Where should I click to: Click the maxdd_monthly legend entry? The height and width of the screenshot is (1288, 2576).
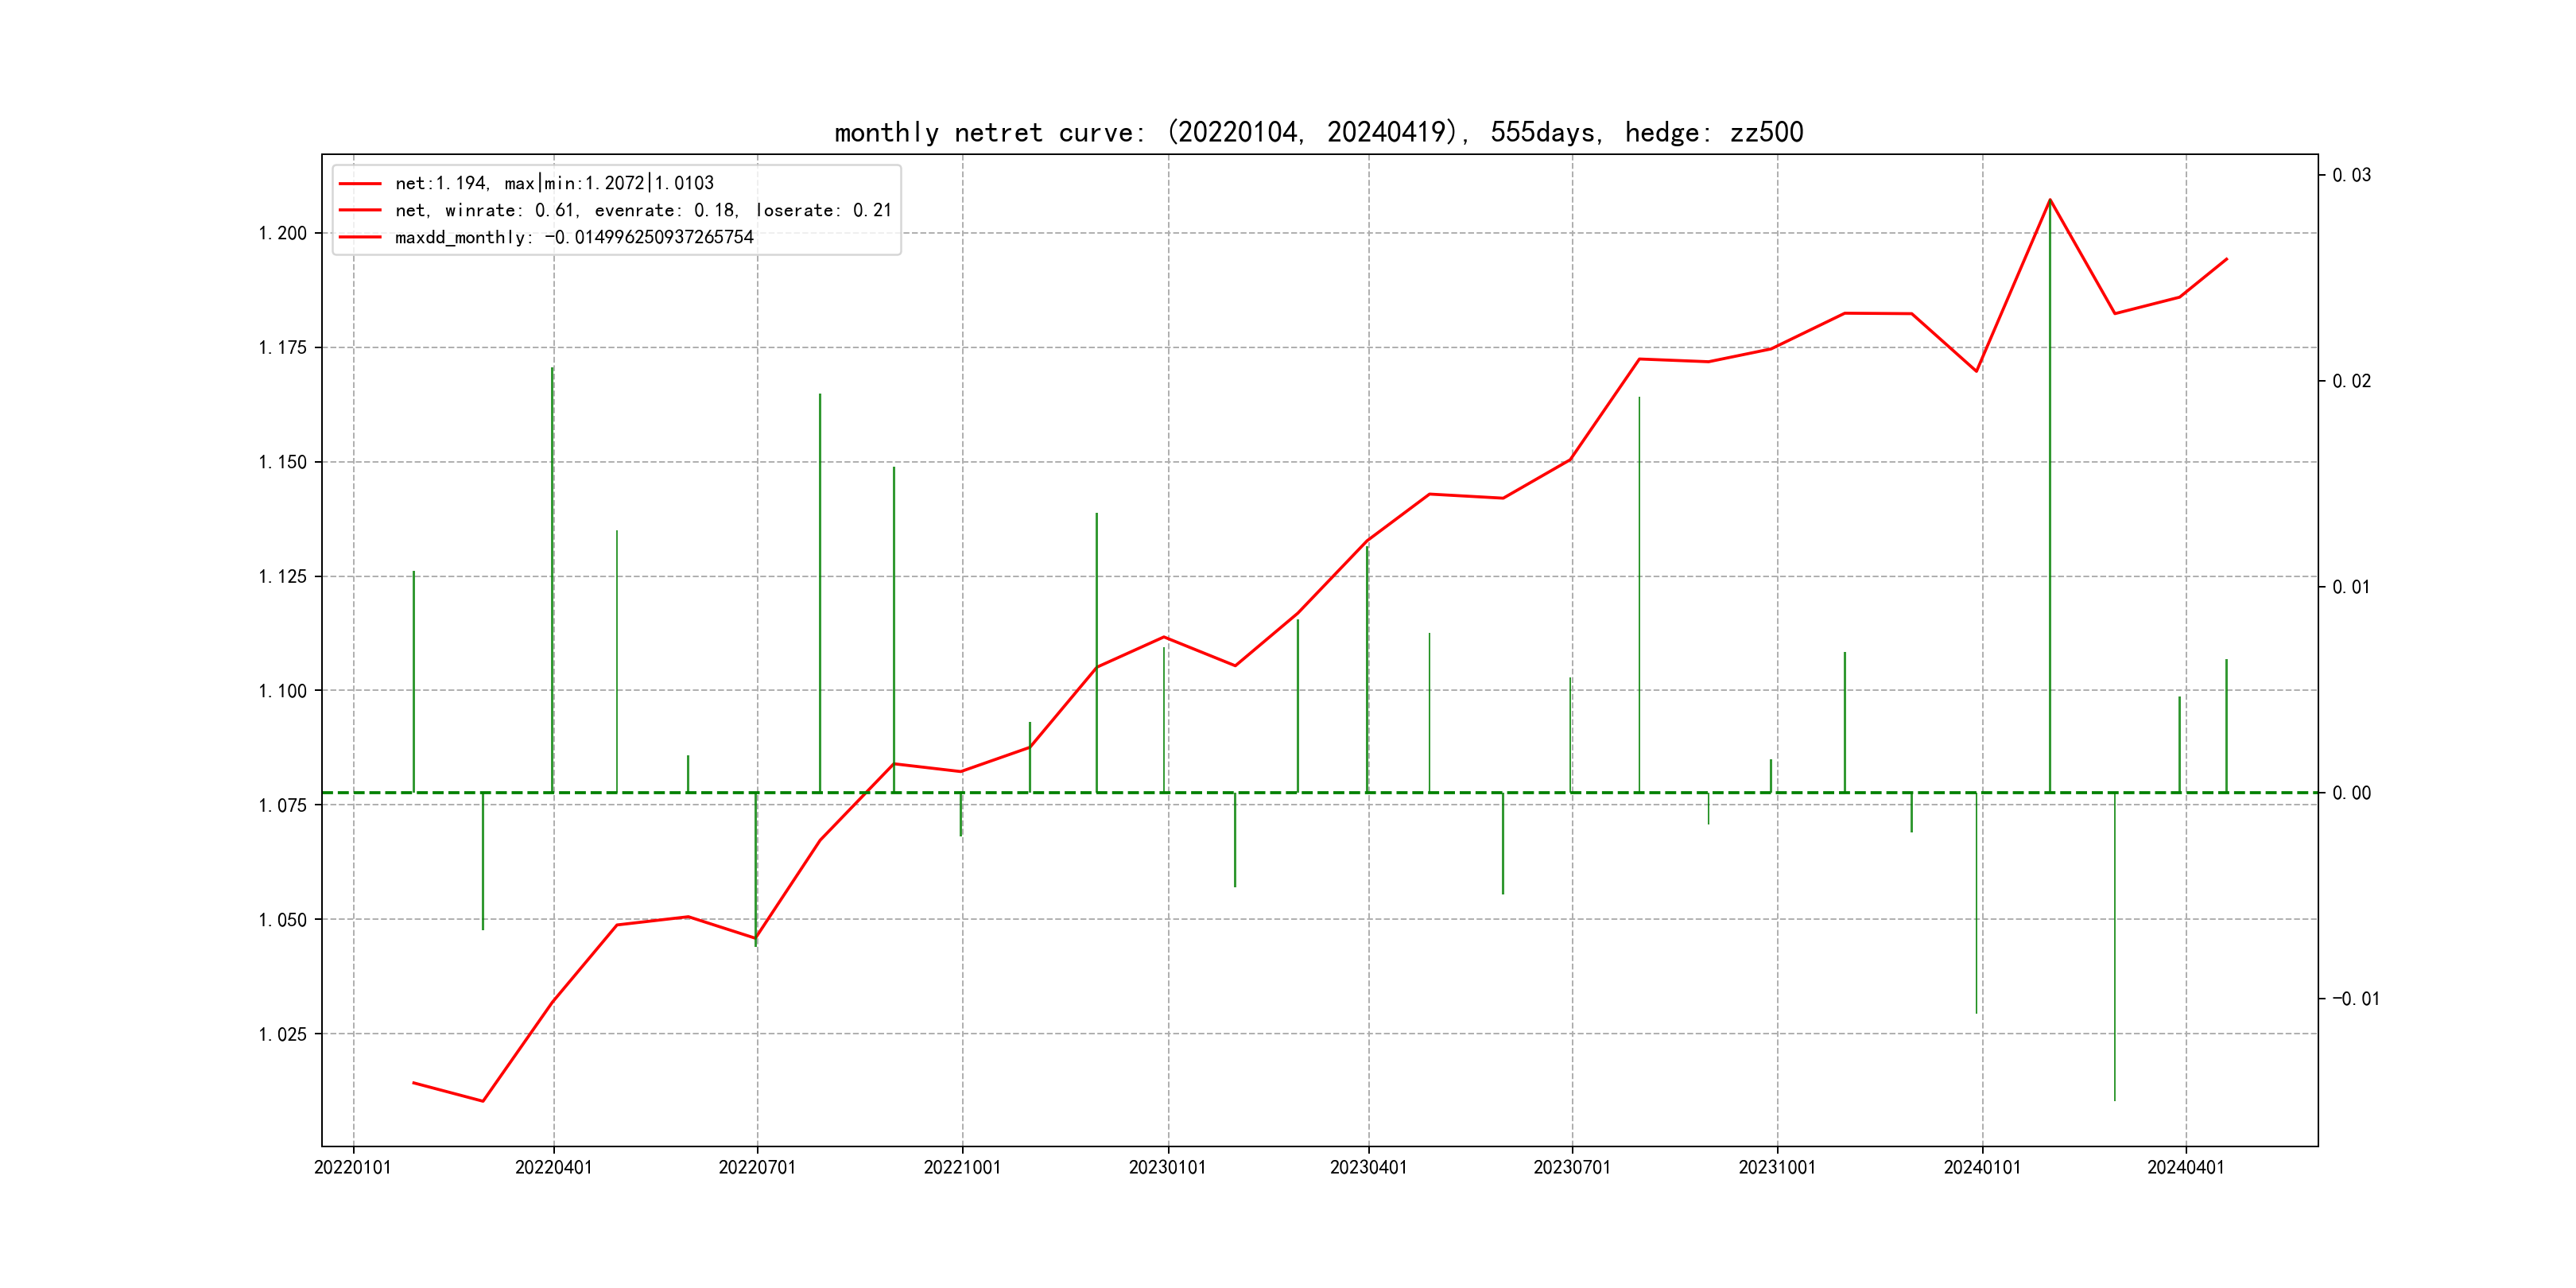pyautogui.click(x=574, y=237)
